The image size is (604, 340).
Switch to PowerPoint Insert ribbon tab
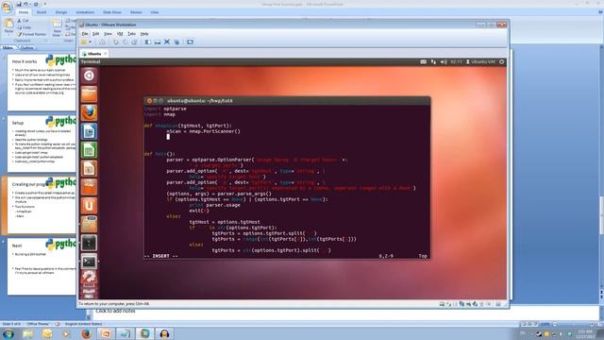42,12
